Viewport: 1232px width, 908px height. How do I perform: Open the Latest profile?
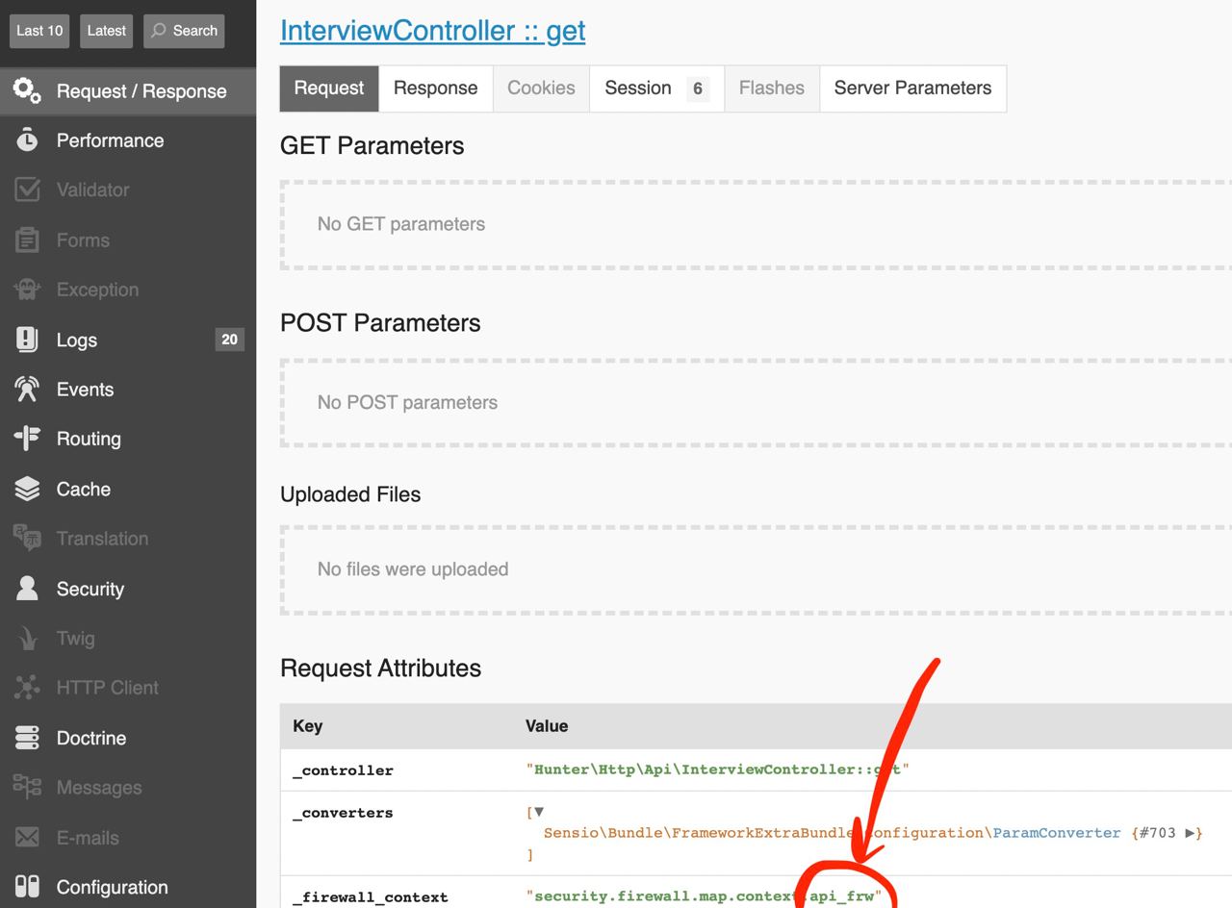[106, 31]
